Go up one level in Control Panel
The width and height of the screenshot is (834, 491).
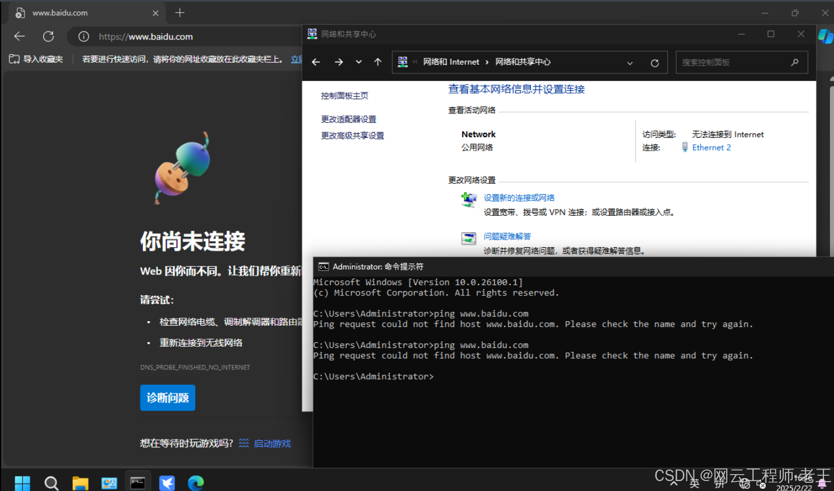tap(378, 62)
